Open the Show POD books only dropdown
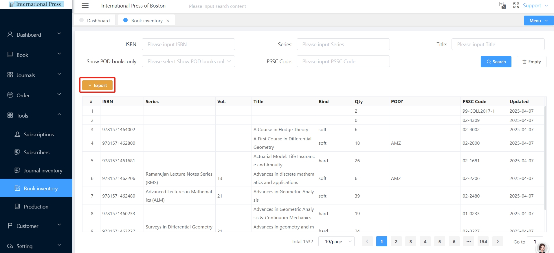 point(188,61)
